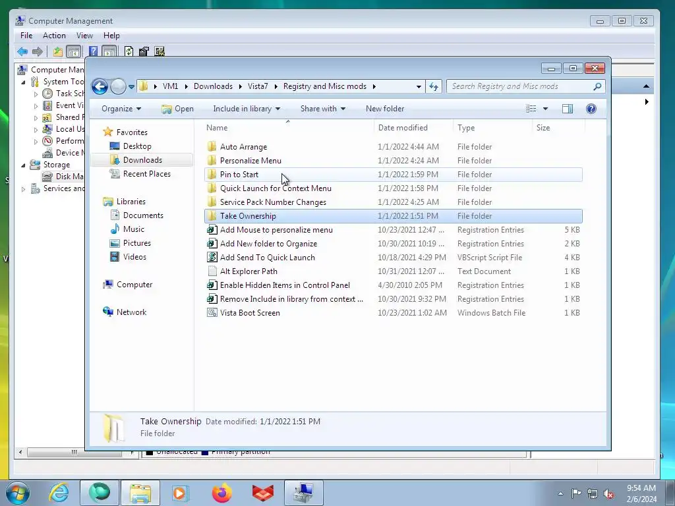This screenshot has width=675, height=506.
Task: Toggle the preview pane
Action: point(568,109)
